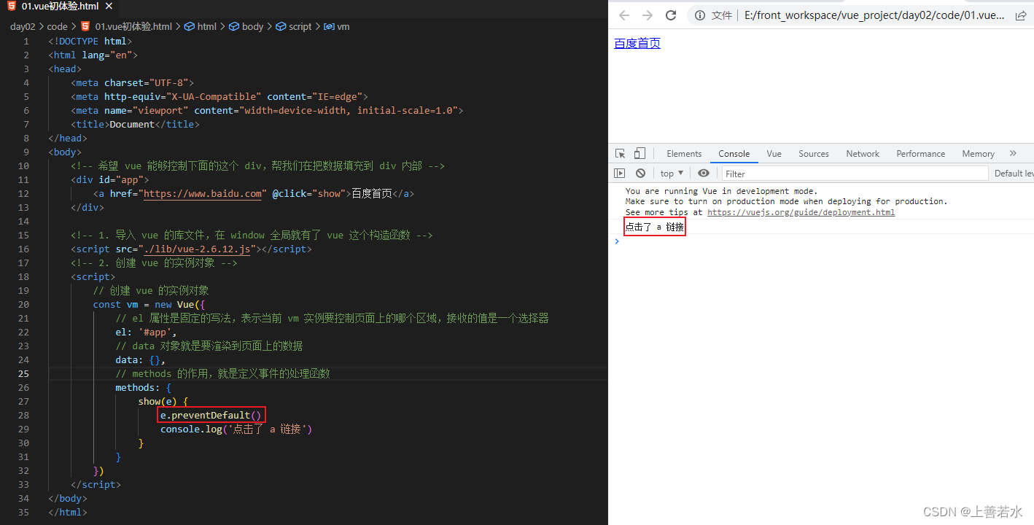This screenshot has width=1034, height=525.
Task: Open the Default levels dropdown
Action: tap(1014, 174)
